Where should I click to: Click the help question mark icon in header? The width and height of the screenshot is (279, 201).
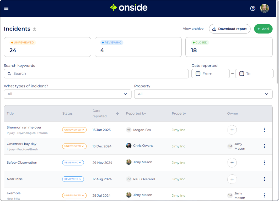pyautogui.click(x=253, y=8)
